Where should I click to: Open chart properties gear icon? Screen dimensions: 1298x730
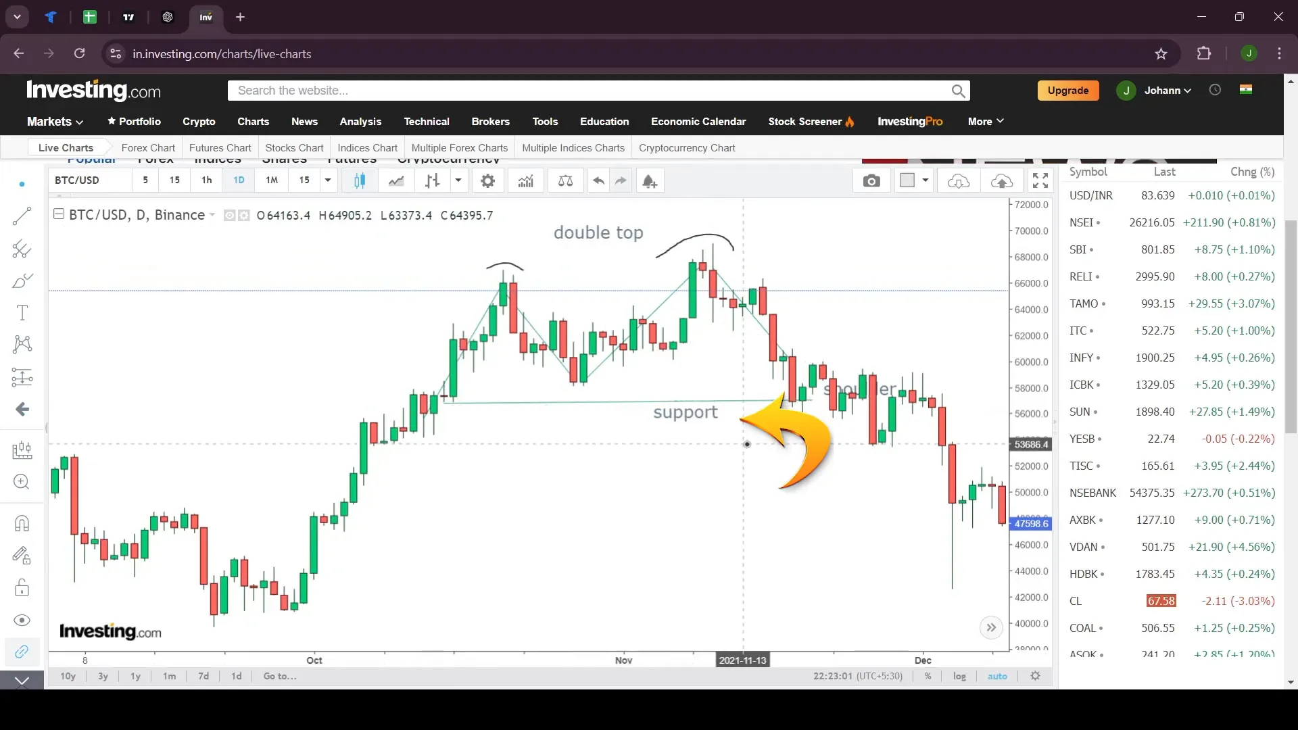pos(487,180)
